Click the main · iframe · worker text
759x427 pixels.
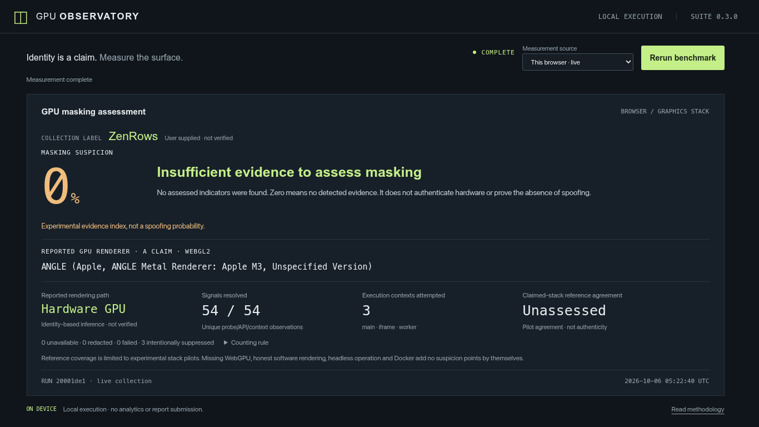pos(389,327)
